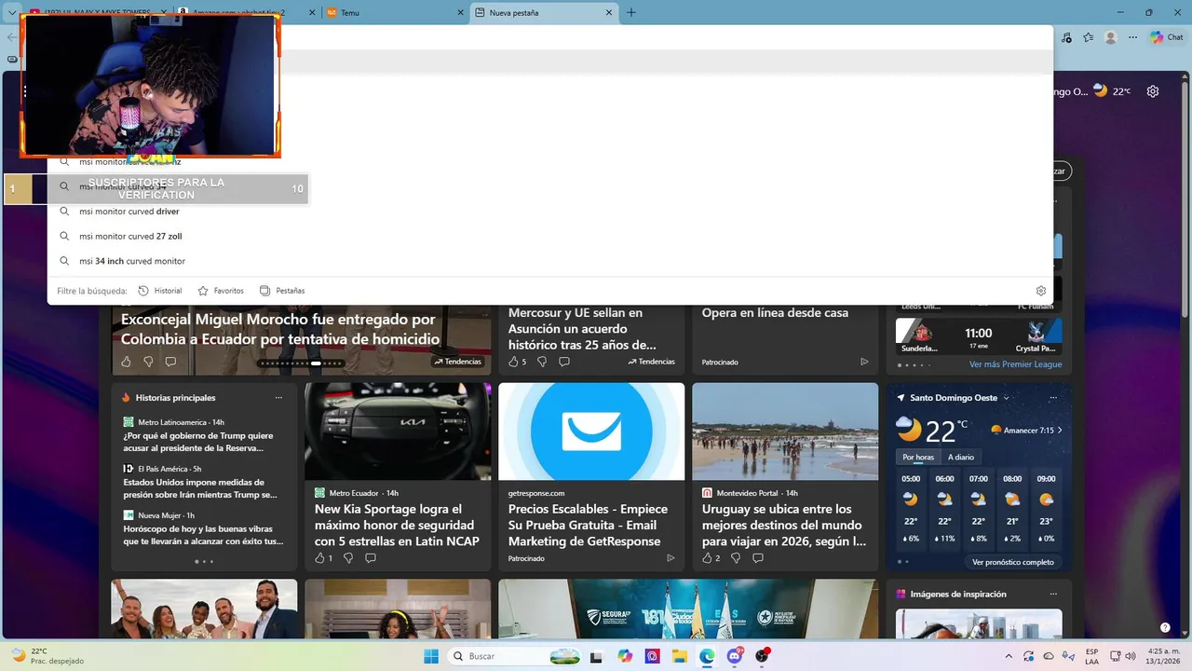Open Microsoft Edge taskbar icon
1192x671 pixels.
click(707, 656)
